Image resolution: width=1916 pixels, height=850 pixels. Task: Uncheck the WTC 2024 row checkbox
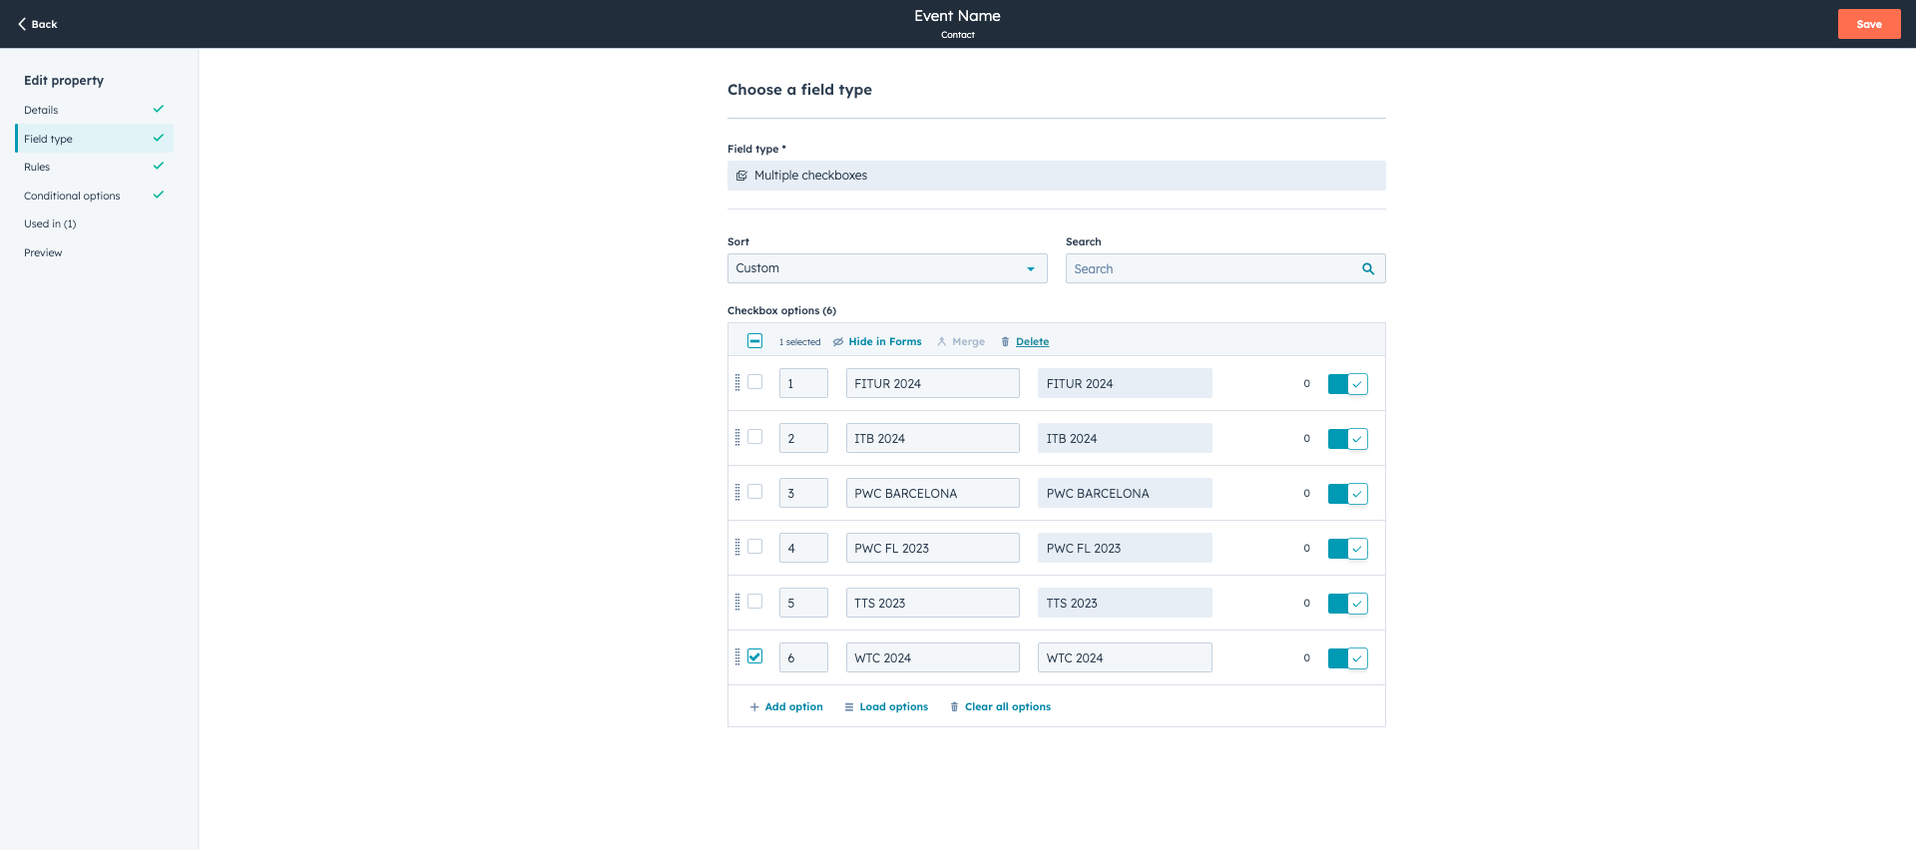pos(754,656)
